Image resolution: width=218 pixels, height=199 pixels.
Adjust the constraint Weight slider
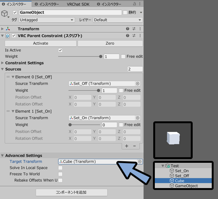tap(80, 56)
